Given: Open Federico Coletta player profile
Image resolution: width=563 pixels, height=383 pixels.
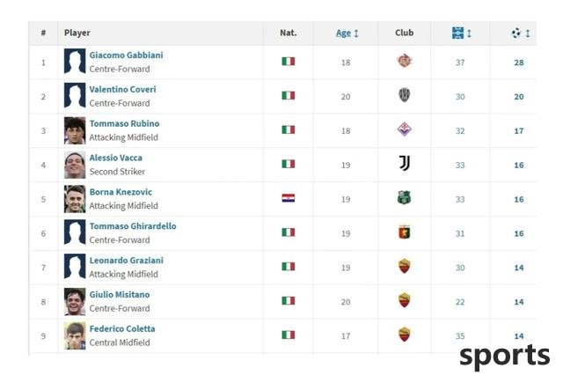Looking at the screenshot, I should 122,328.
